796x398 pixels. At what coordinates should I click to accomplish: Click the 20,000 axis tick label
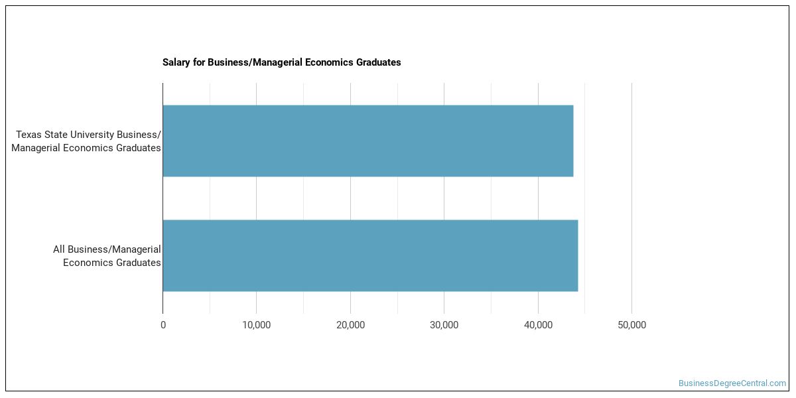pos(350,325)
